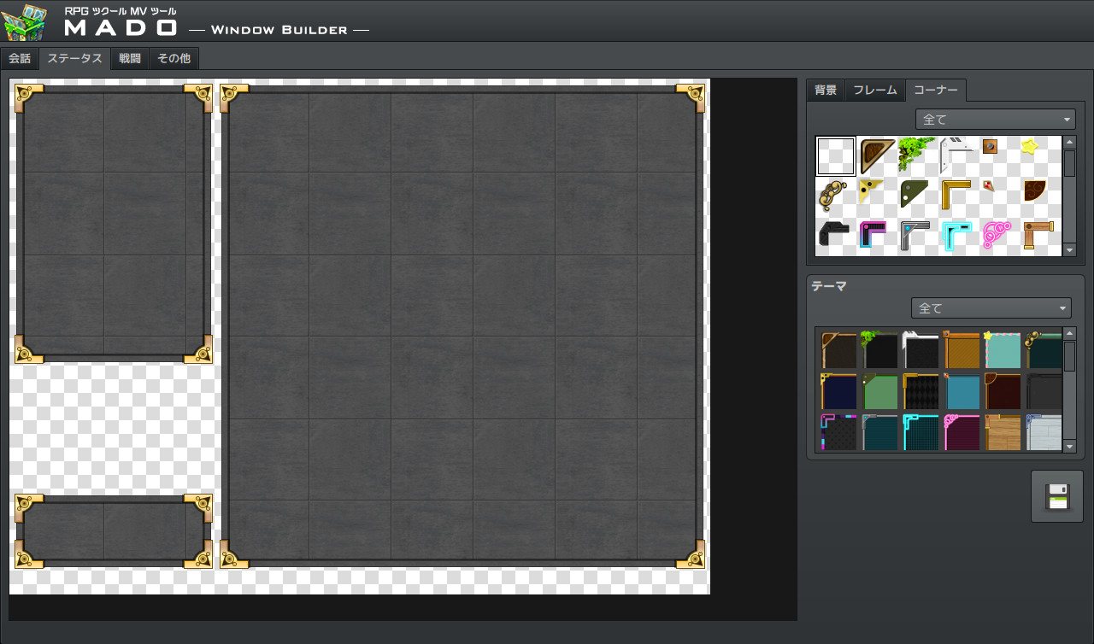Select the brown triangular corner decoration
Image resolution: width=1094 pixels, height=644 pixels.
(x=876, y=154)
